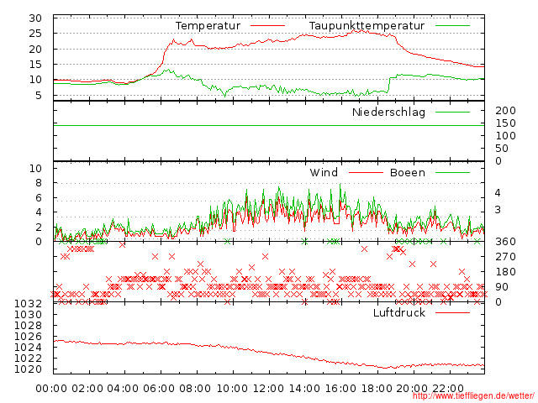The image size is (538, 403).
Task: Click the 50 precipitation axis value
Action: coord(502,149)
